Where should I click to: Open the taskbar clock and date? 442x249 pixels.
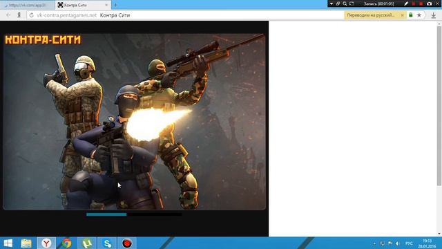pyautogui.click(x=427, y=243)
